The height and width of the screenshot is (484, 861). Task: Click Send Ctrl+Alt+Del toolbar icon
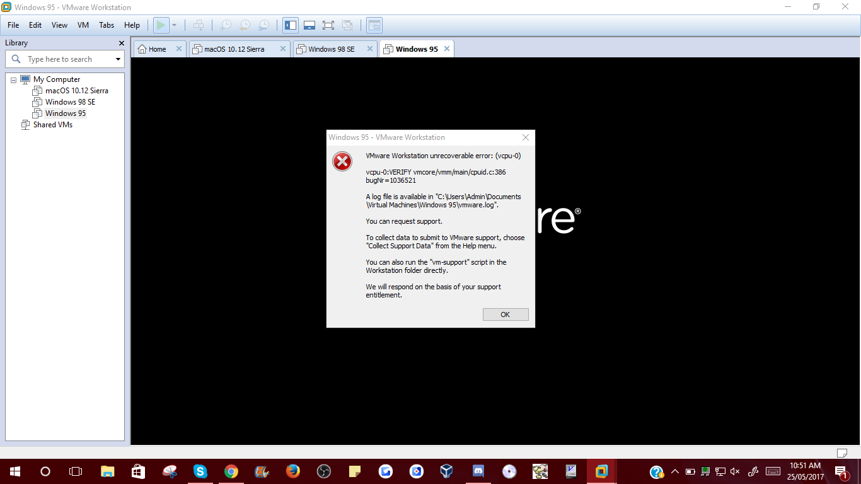199,25
